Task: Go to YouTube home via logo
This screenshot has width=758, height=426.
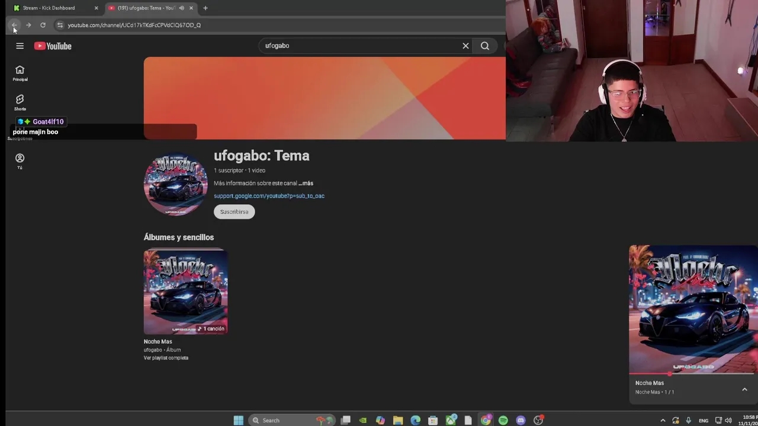Action: 53,46
